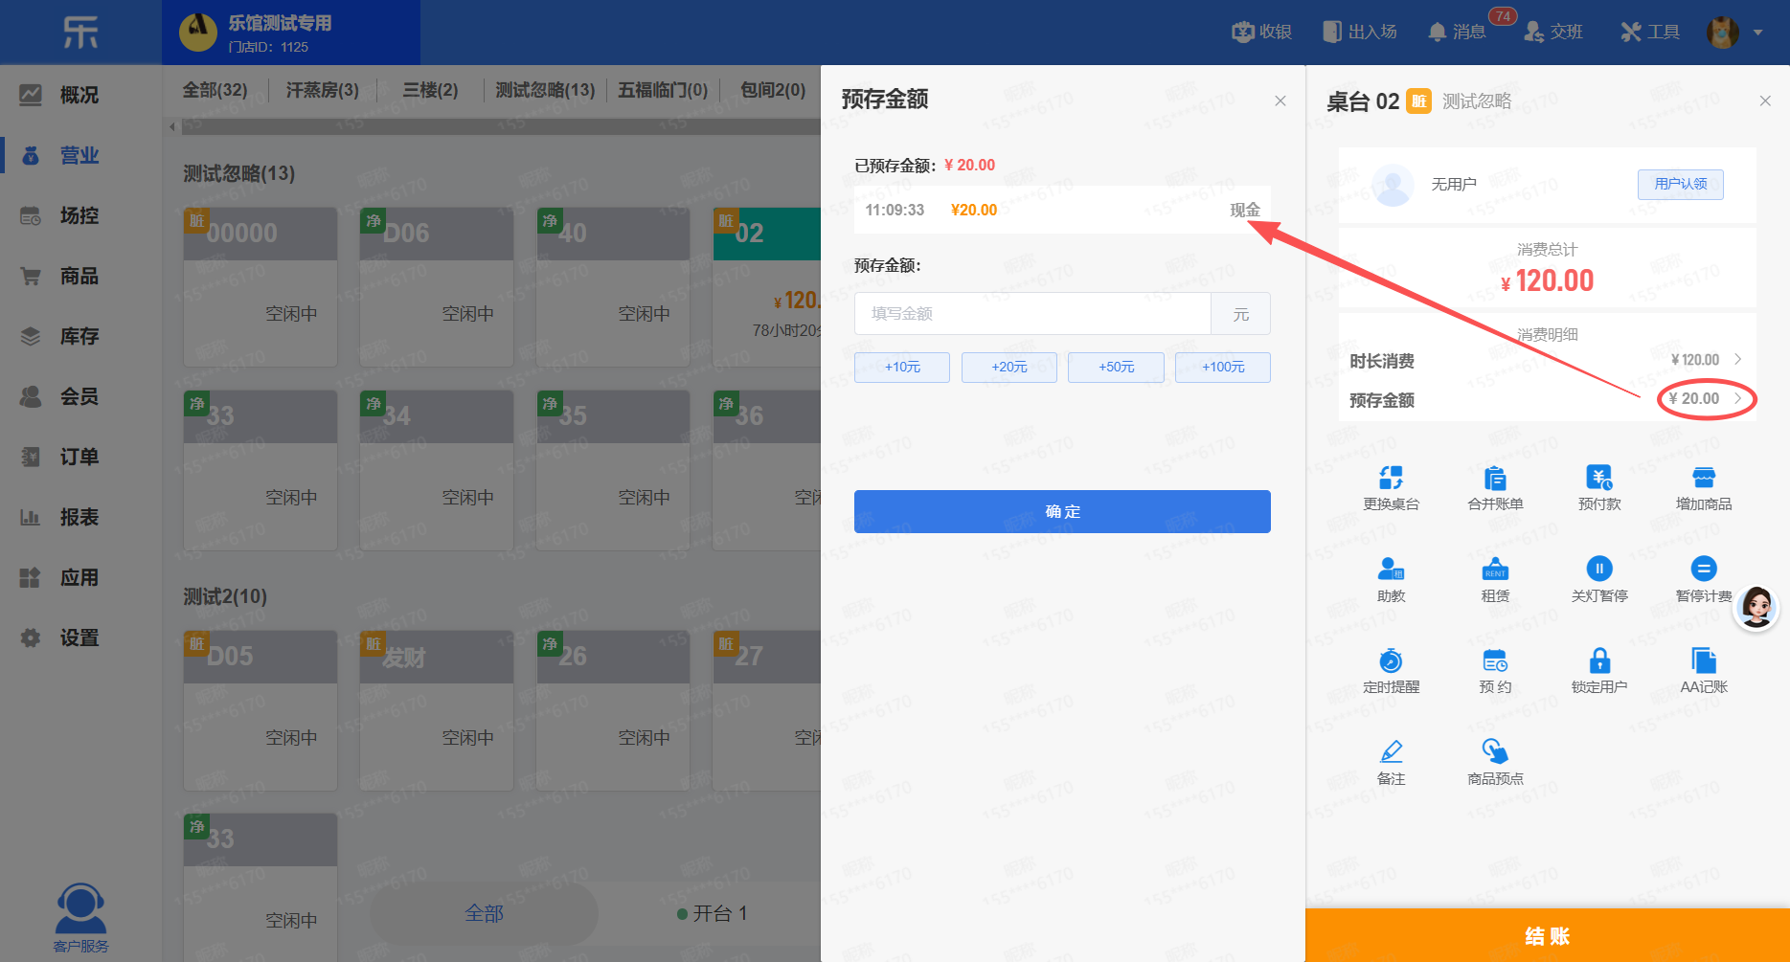Select table card 34
Viewport: 1790px width, 962px height.
[437, 470]
